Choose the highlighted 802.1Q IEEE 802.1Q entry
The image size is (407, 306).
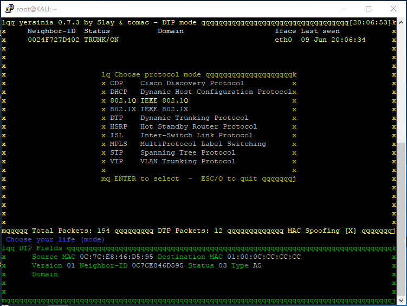click(149, 100)
